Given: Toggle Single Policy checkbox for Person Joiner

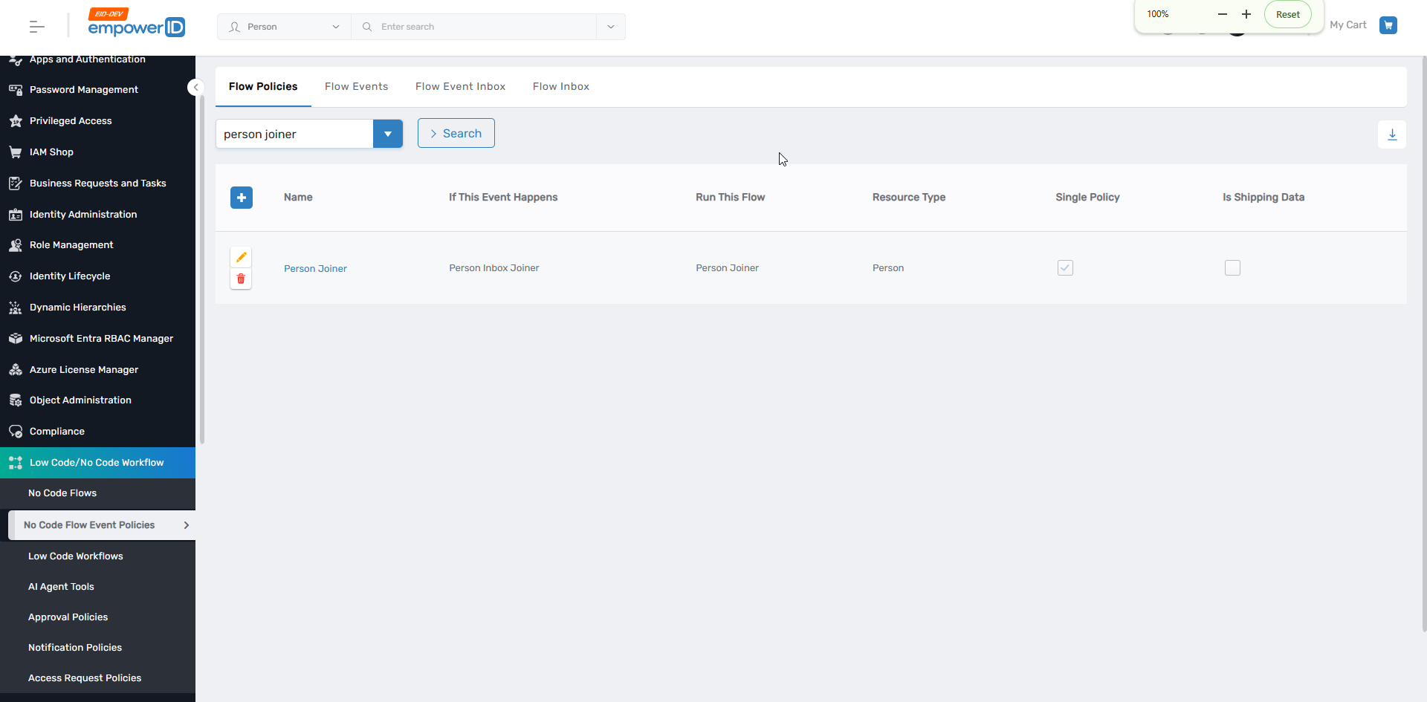Looking at the screenshot, I should point(1065,267).
